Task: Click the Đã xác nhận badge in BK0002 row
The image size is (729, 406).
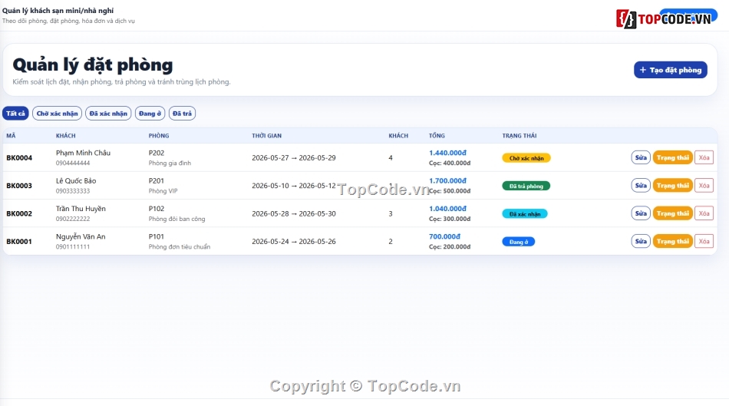Action: click(x=525, y=214)
